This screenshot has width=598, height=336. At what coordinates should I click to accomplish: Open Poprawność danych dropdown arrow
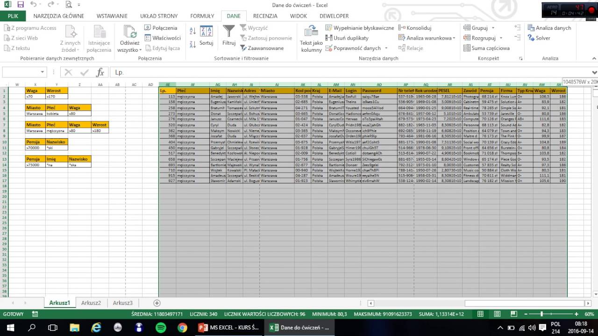coord(386,48)
